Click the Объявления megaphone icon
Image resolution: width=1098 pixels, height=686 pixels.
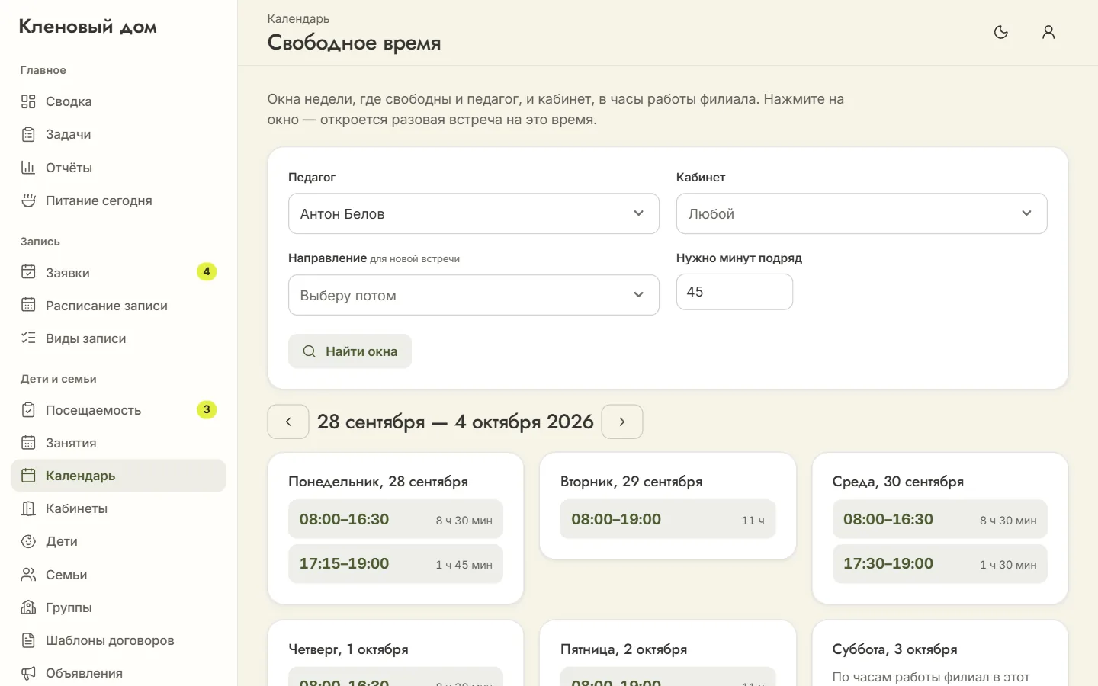[28, 673]
